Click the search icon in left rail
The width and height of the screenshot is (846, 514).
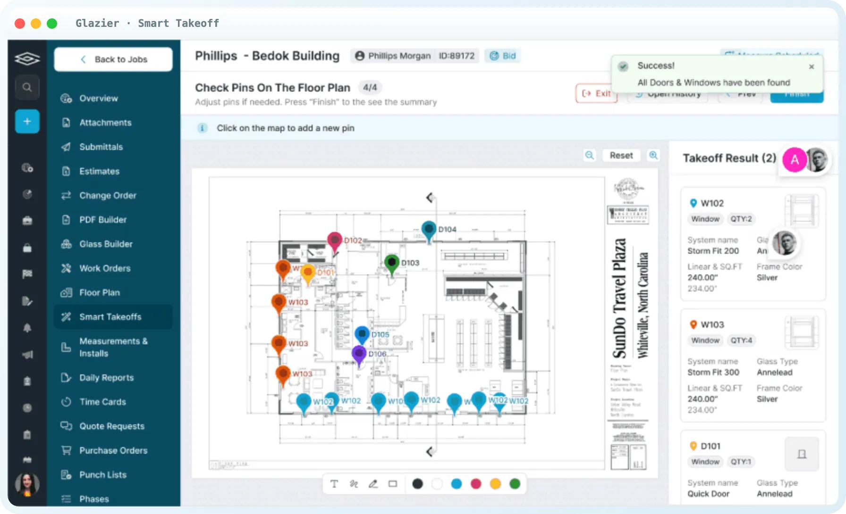(27, 87)
